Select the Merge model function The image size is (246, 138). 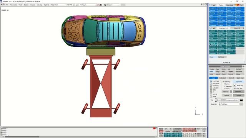coord(218,72)
